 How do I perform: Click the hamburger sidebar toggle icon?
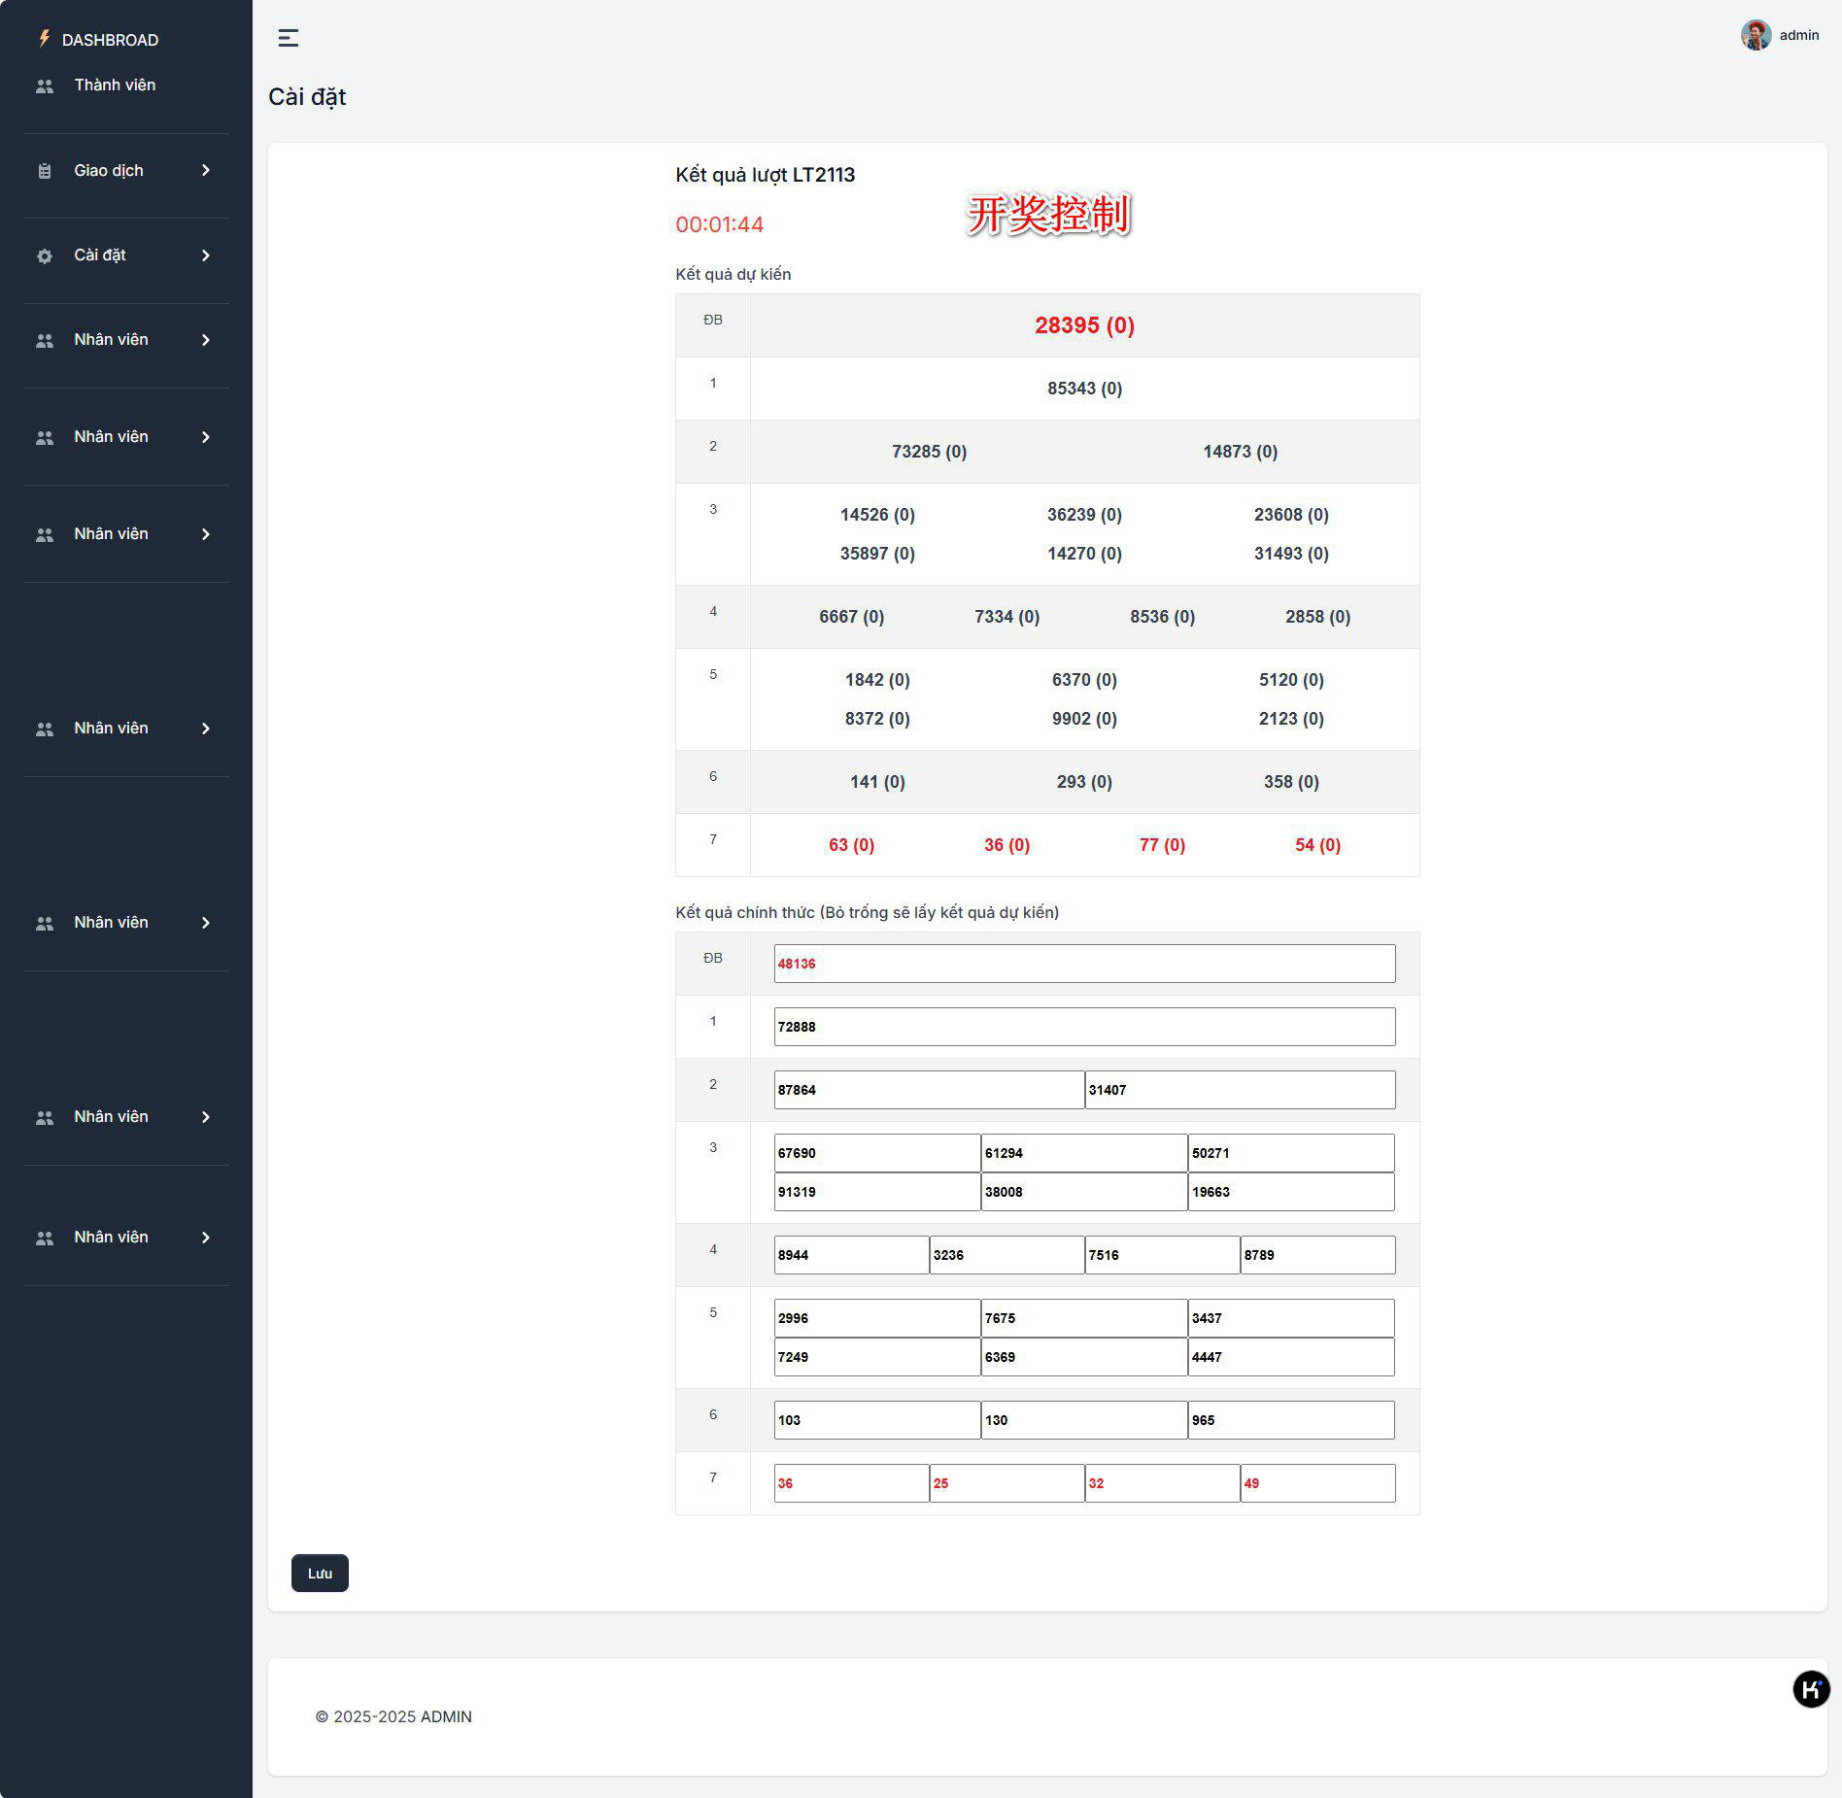[x=288, y=38]
